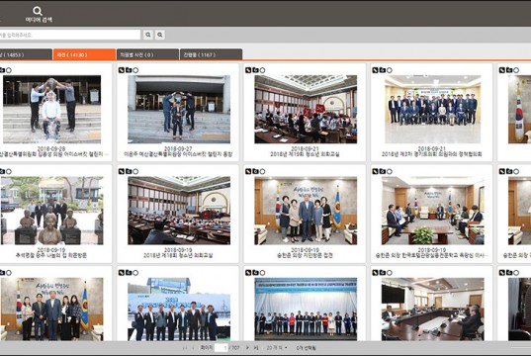This screenshot has height=356, width=531.
Task: Select the circle toggle on the conference table photo card
Action: [x=390, y=273]
